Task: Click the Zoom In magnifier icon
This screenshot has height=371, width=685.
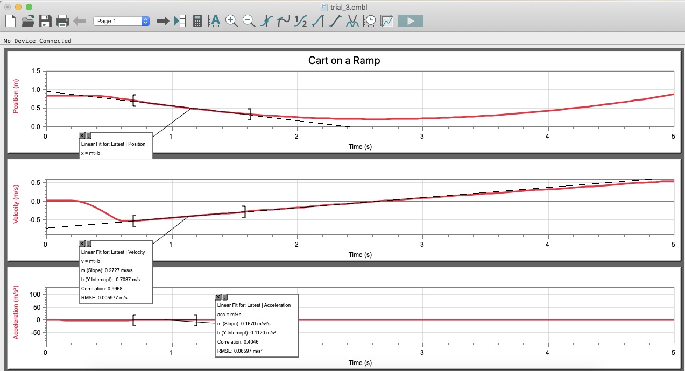Action: [232, 21]
